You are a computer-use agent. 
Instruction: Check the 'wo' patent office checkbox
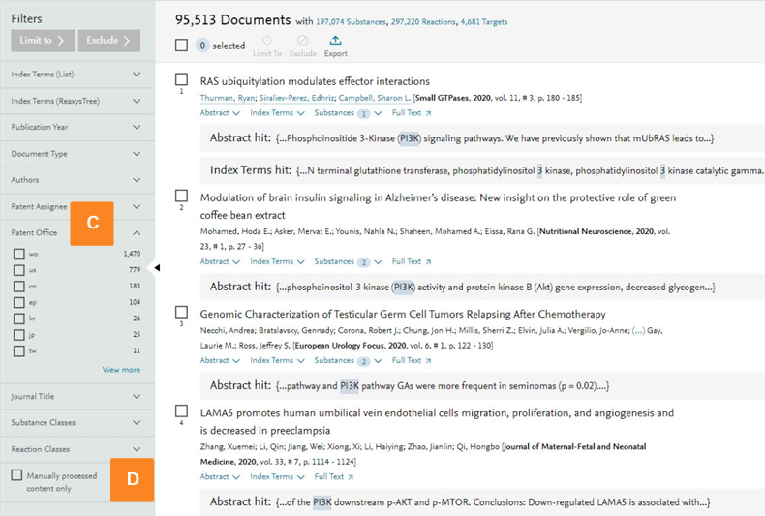tap(19, 254)
